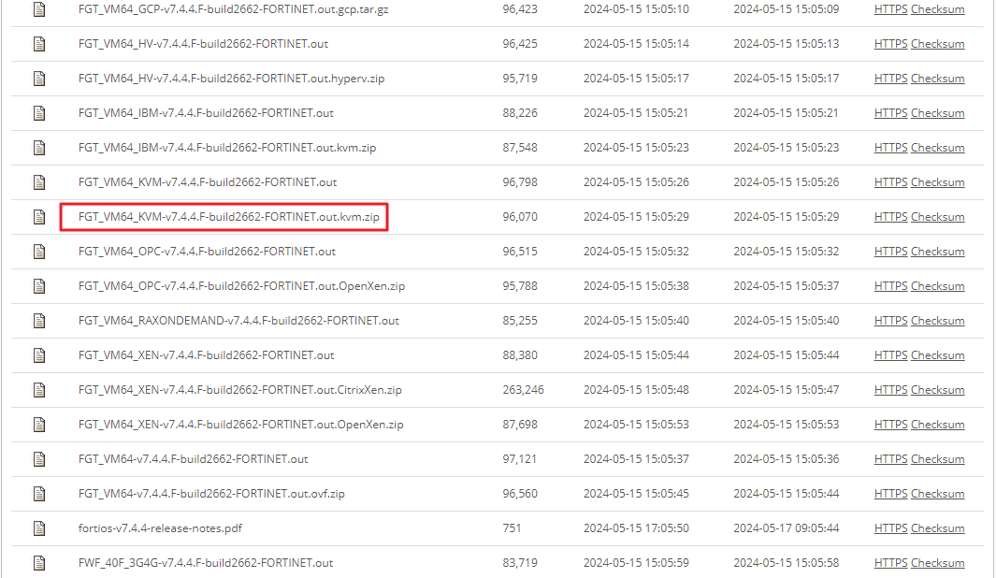Download FGT_VM64_OPC .out via HTTPS
The image size is (997, 578).
click(890, 252)
